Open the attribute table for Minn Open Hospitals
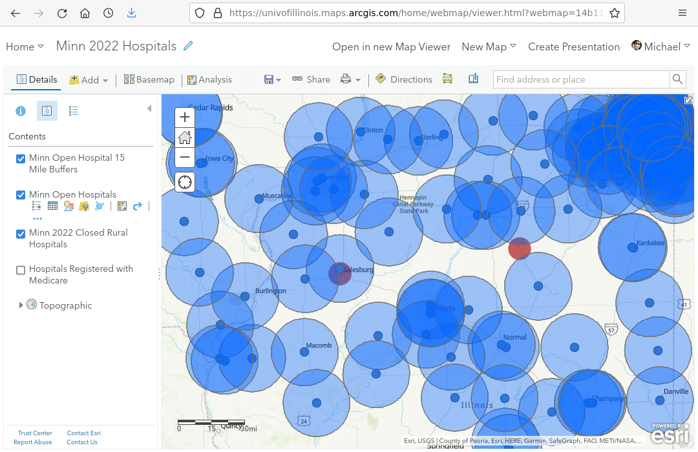The height and width of the screenshot is (452, 698). (x=52, y=206)
